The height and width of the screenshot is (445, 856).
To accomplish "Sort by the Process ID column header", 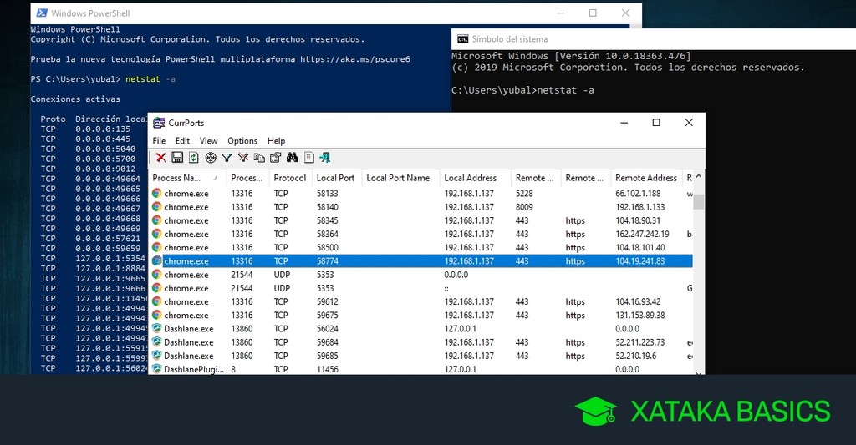I will pos(247,178).
